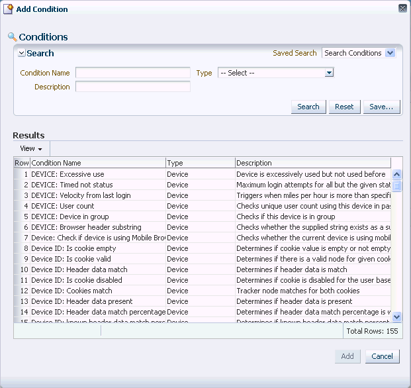
Task: Click the Search button
Action: coord(308,107)
